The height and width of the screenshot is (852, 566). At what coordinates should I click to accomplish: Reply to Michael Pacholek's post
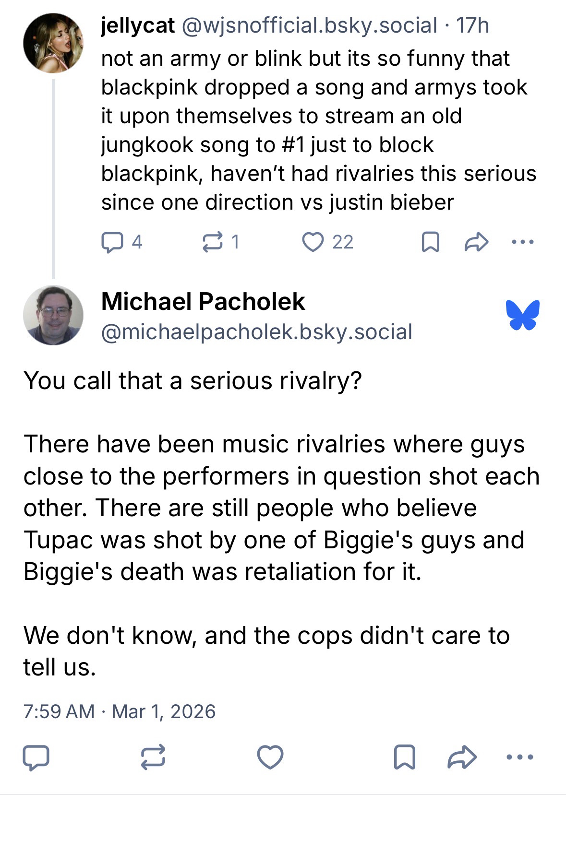pos(36,757)
